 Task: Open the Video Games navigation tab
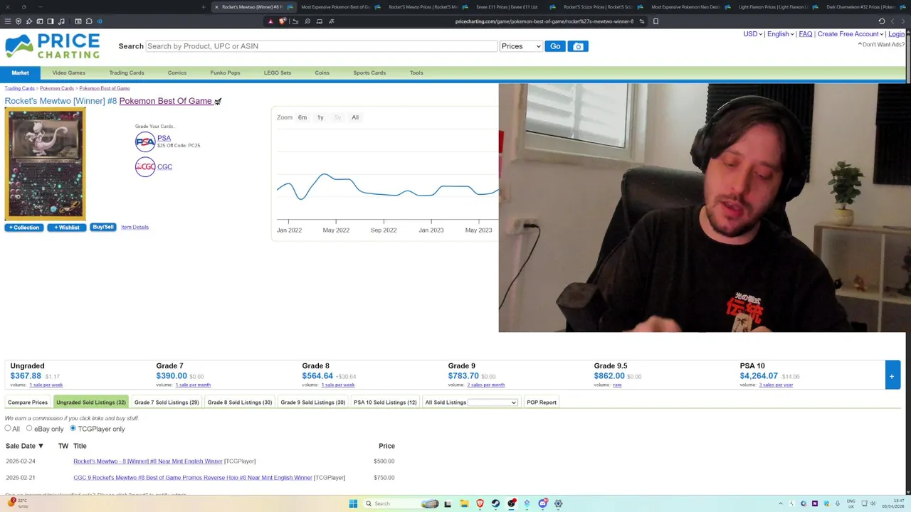click(68, 73)
